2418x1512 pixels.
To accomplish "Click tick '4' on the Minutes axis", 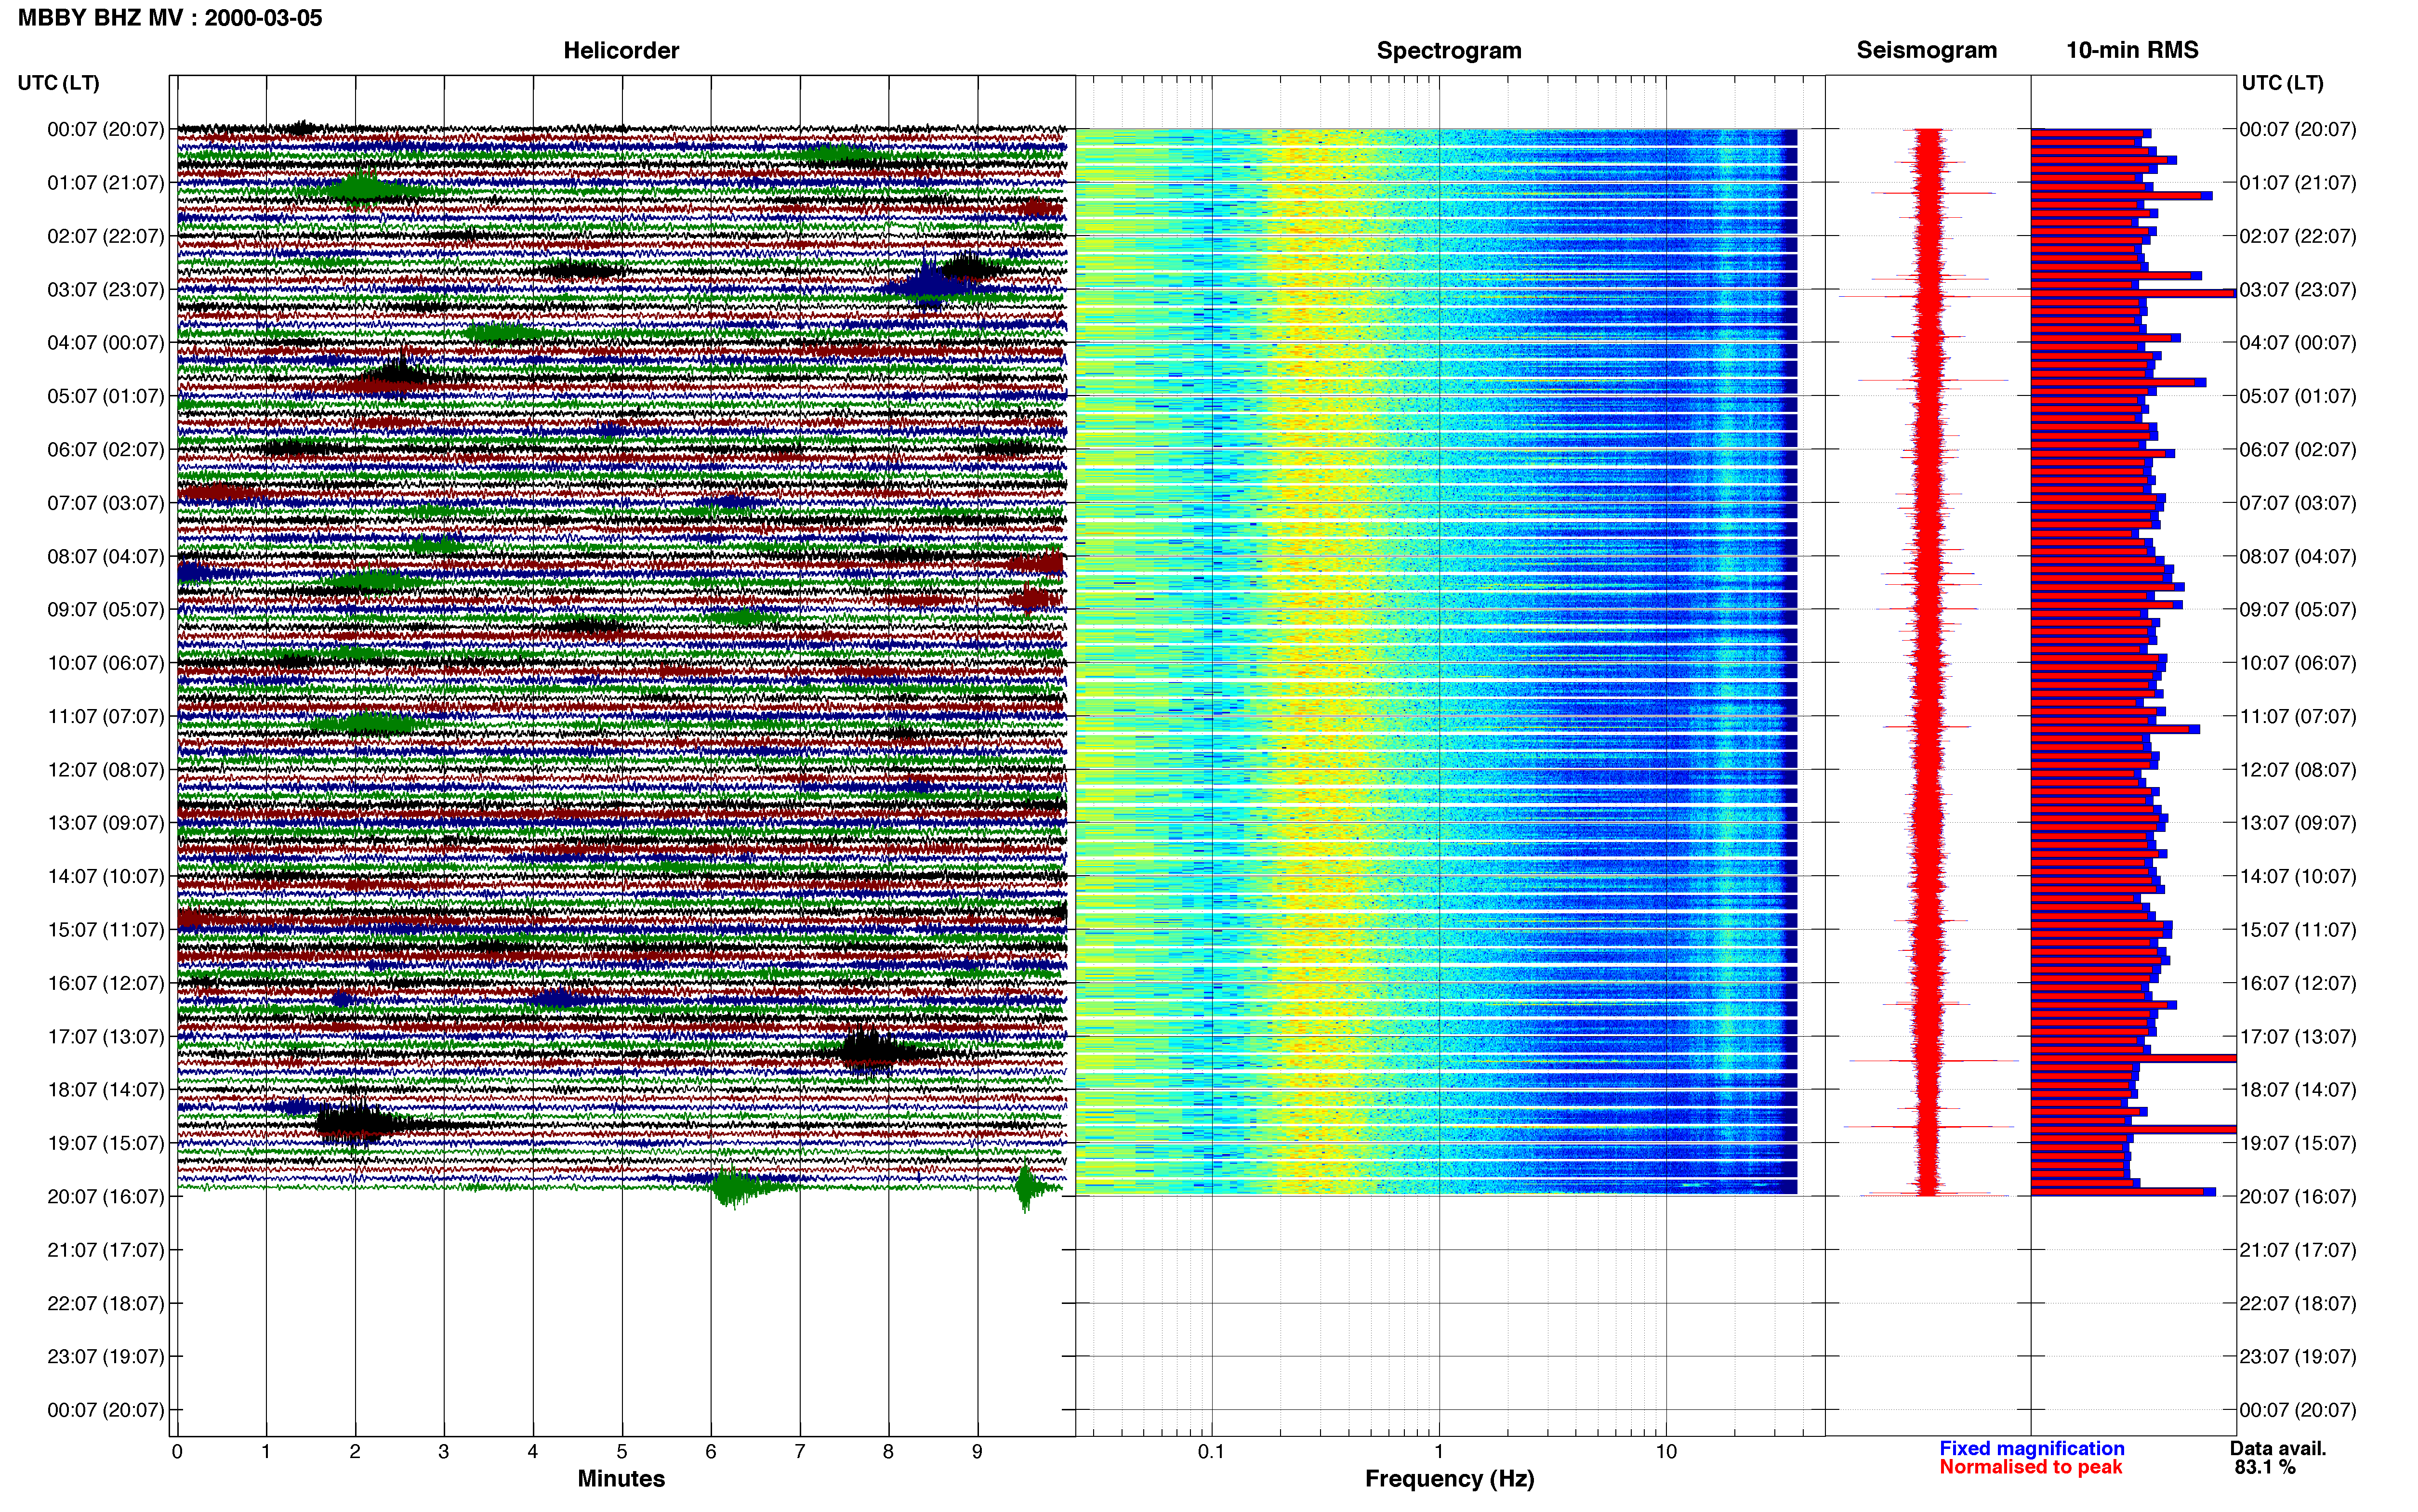I will pos(533,1452).
